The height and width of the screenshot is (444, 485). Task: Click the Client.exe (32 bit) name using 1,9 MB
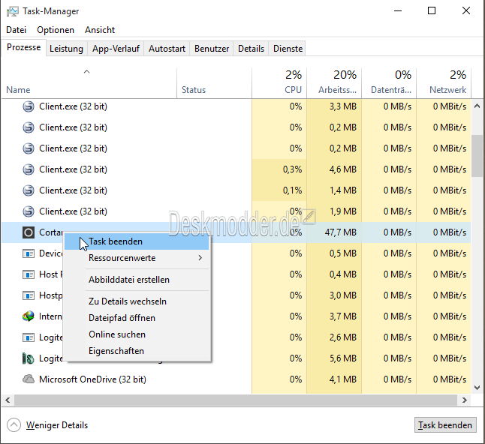73,211
